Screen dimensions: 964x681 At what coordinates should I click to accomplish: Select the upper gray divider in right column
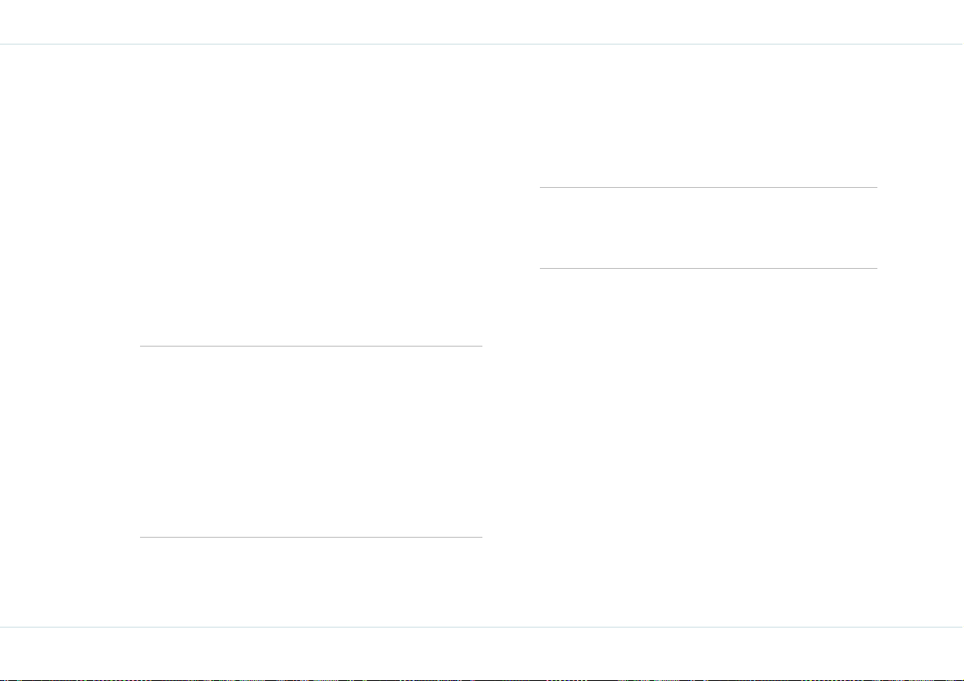coord(708,187)
